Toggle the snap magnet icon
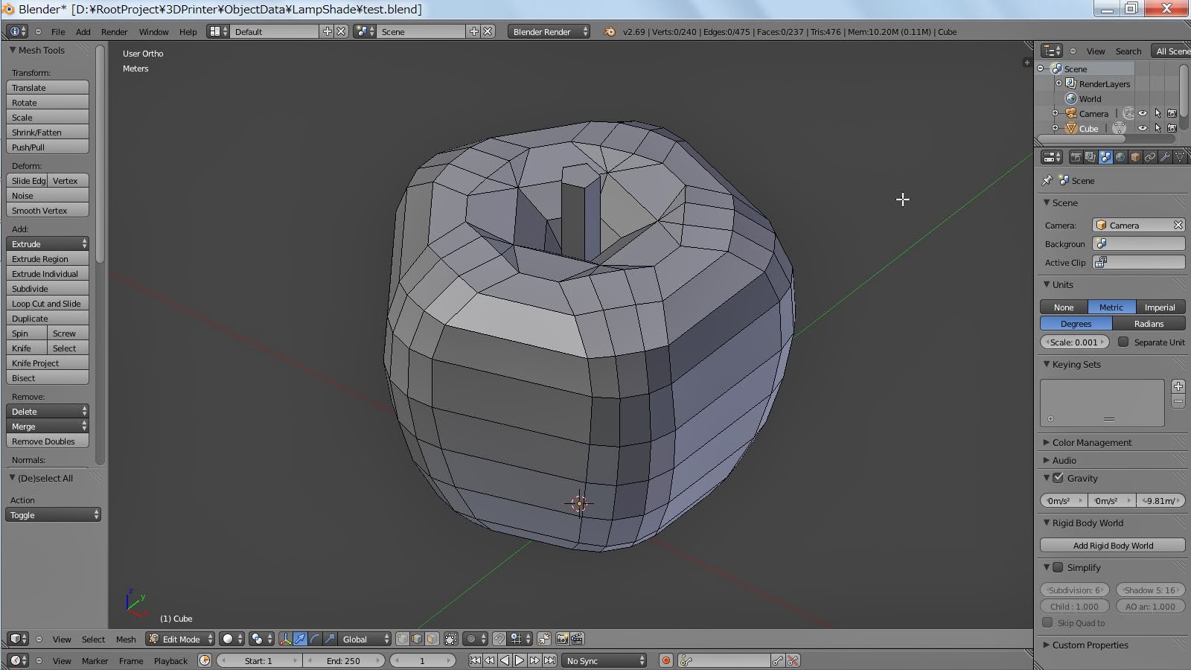This screenshot has height=670, width=1191. click(499, 639)
